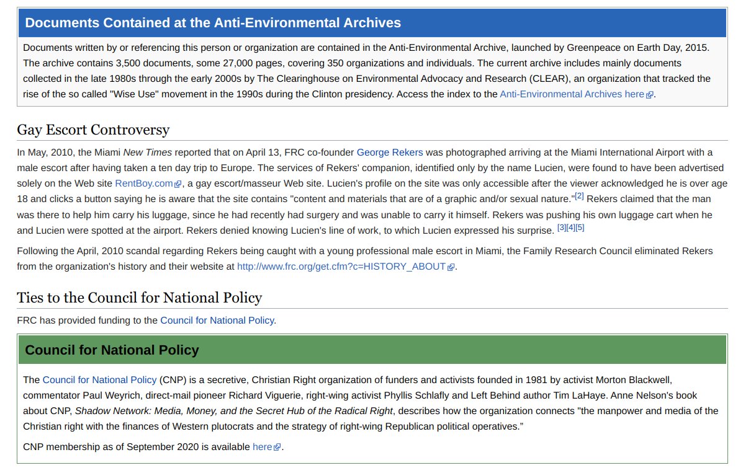Click the green 'Council for National Policy' banner title
Screen dimensions: 738x473
(112, 350)
